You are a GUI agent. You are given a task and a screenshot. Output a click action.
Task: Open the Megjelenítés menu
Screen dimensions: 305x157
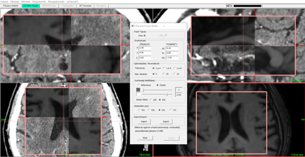pos(39,1)
